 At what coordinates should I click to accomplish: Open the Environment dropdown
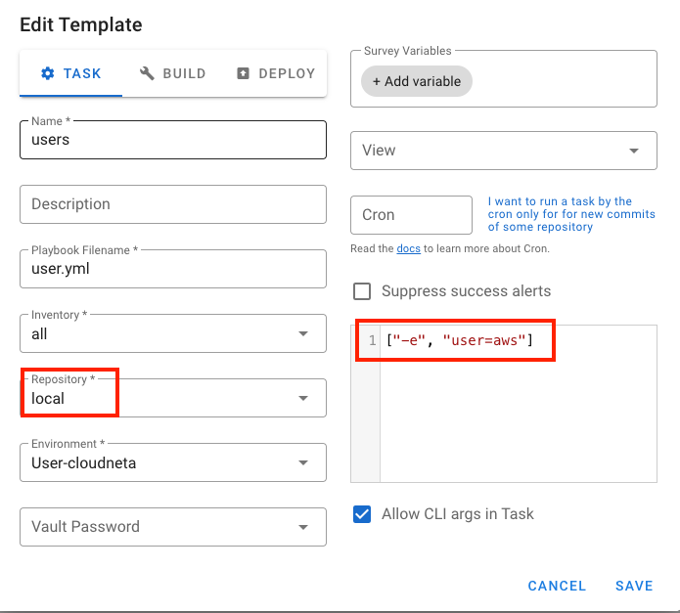point(173,462)
